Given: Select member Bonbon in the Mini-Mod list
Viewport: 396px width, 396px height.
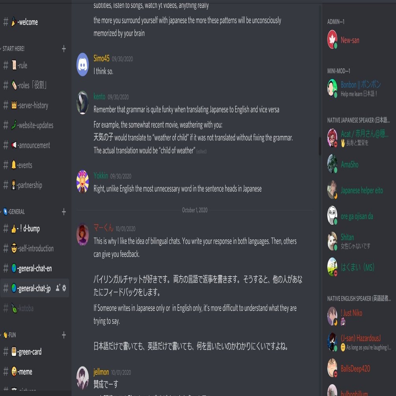Looking at the screenshot, I should [359, 88].
